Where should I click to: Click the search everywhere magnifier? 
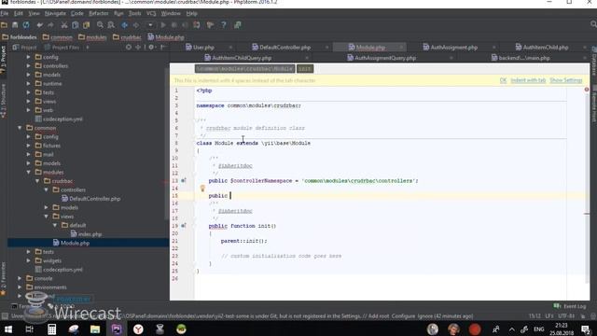(x=593, y=24)
